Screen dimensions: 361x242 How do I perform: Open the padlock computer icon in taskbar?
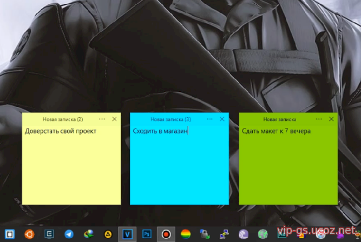click(205, 234)
